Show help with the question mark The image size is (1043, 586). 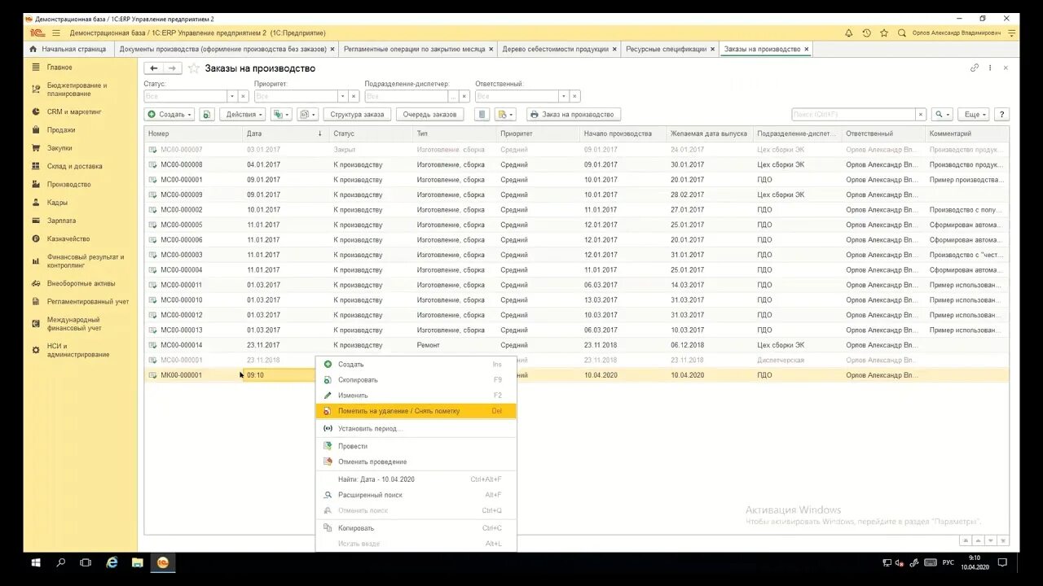pyautogui.click(x=1002, y=115)
